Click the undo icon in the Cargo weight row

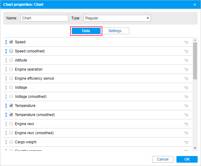click(186, 142)
